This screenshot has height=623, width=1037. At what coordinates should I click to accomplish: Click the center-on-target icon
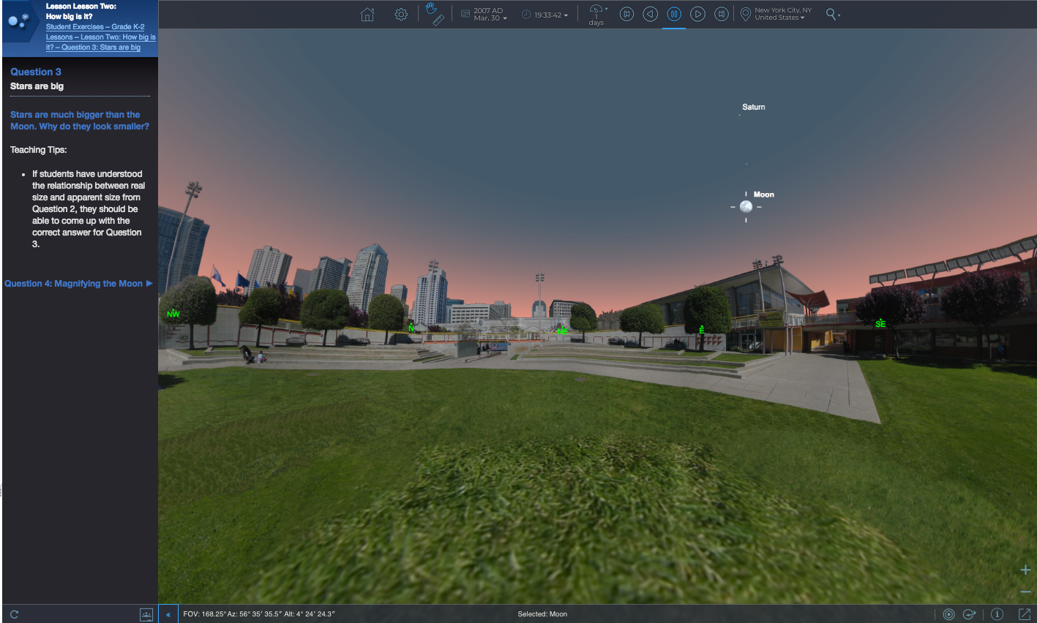(948, 614)
